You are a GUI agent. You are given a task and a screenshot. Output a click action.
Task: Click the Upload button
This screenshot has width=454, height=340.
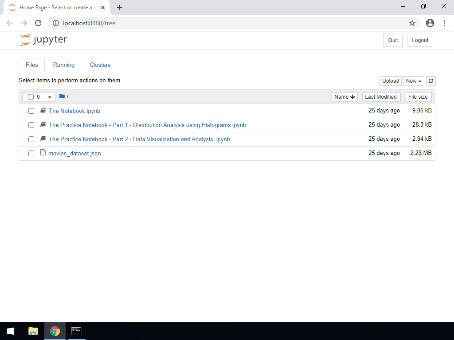(x=391, y=81)
